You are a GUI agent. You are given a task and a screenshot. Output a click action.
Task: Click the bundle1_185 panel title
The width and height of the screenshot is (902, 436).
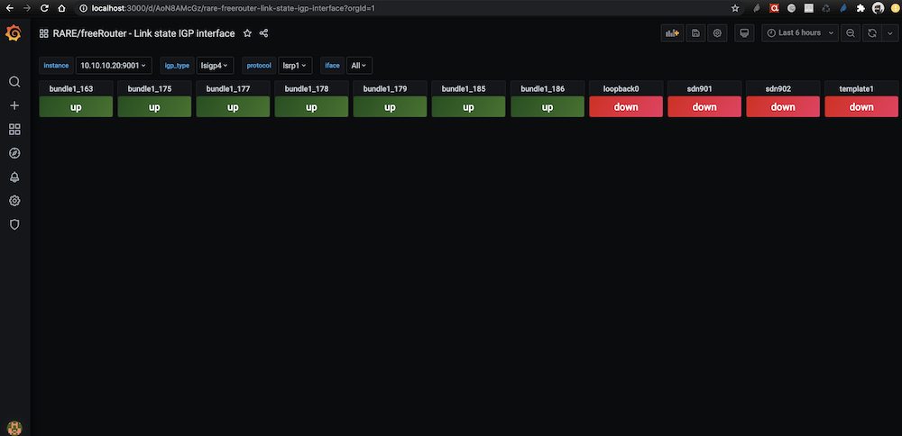click(464, 89)
